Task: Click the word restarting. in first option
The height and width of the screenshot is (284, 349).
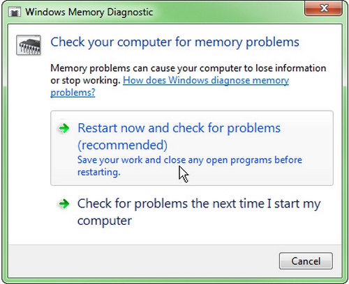Action: point(99,172)
